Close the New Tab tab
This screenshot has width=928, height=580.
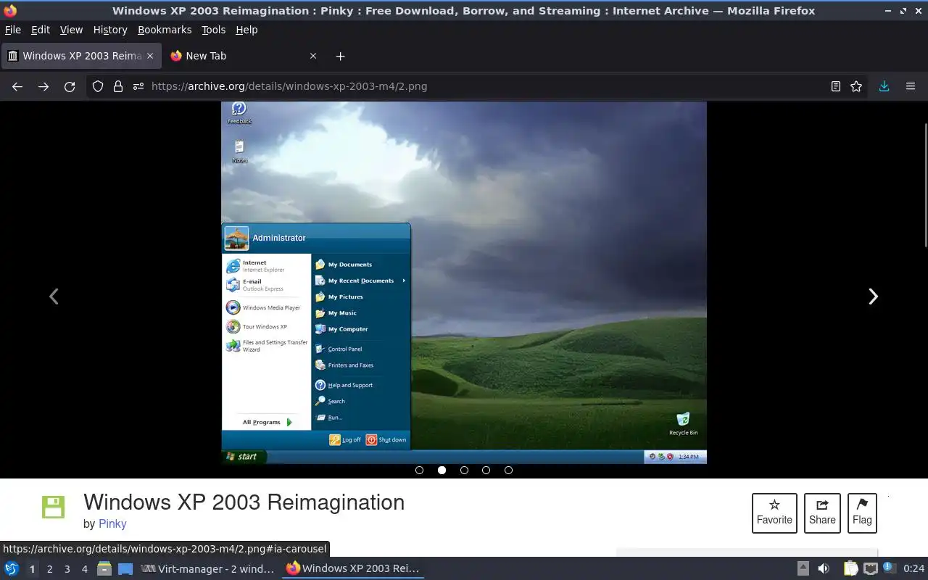coord(313,56)
